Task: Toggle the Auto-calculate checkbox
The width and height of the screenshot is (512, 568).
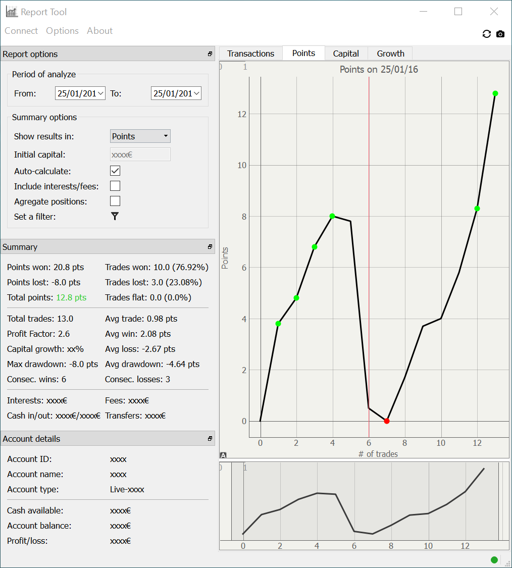Action: pyautogui.click(x=115, y=171)
